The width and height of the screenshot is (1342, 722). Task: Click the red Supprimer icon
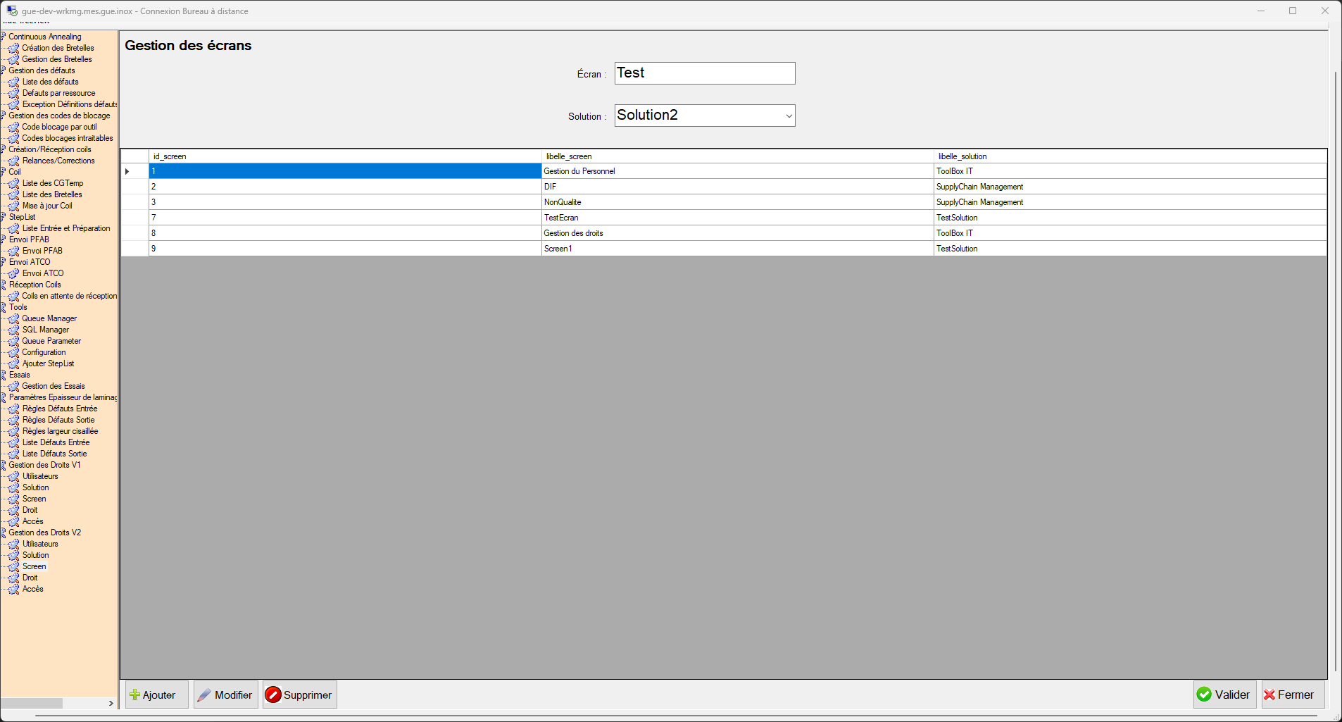[x=272, y=695]
